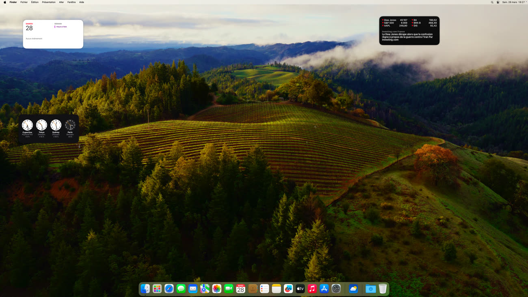Launch Messages from the Dock

tap(181, 288)
